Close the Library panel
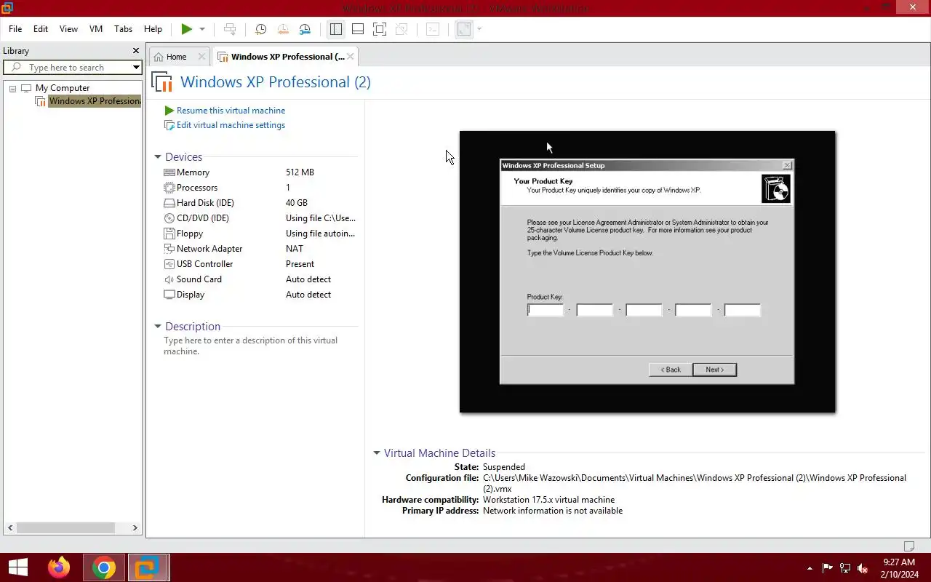Image resolution: width=931 pixels, height=582 pixels. (x=135, y=51)
